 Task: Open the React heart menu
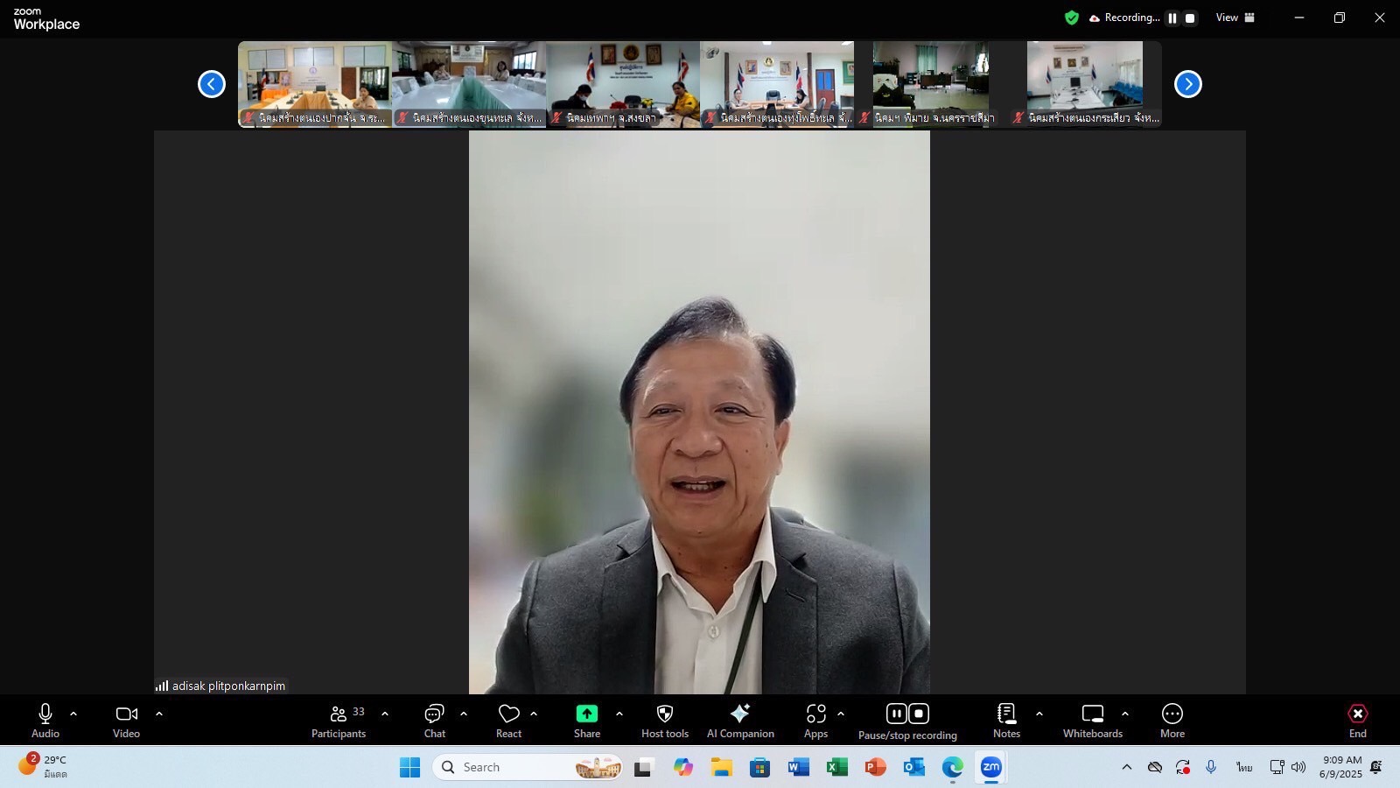[509, 721]
